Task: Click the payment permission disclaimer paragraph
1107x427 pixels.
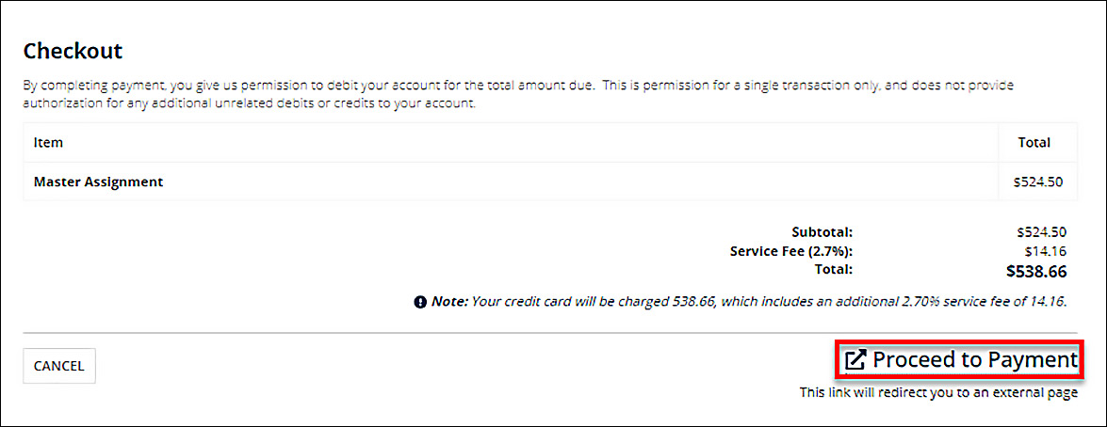Action: [x=518, y=93]
